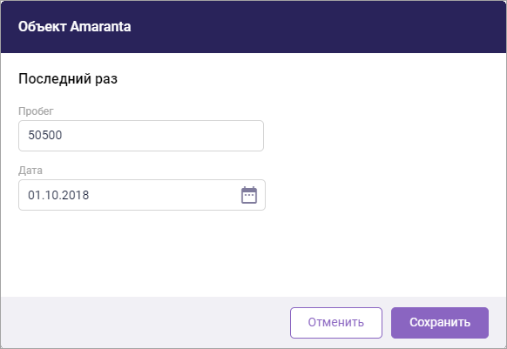The width and height of the screenshot is (507, 349).
Task: Focus the Дата input field
Action: pyautogui.click(x=142, y=195)
